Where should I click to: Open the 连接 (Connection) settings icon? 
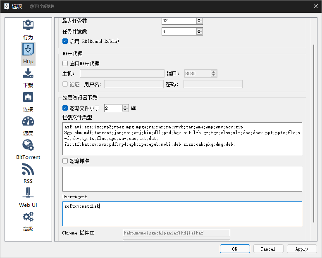click(x=28, y=97)
